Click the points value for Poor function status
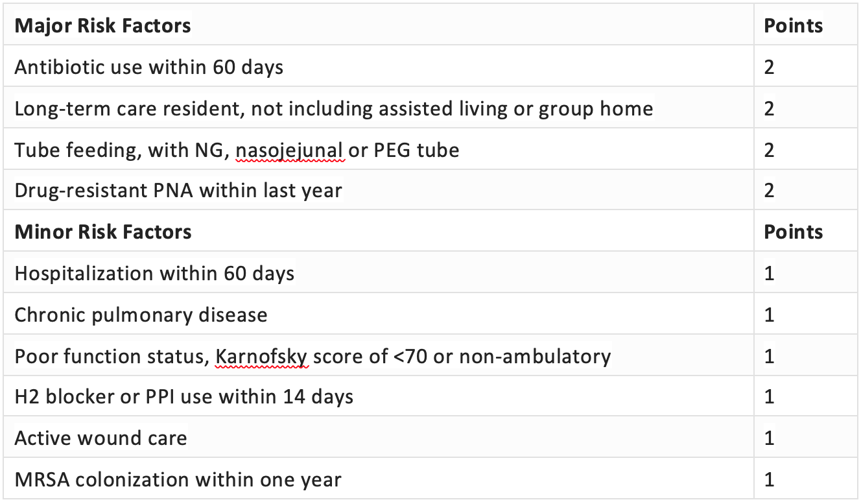The height and width of the screenshot is (502, 861). 770,356
